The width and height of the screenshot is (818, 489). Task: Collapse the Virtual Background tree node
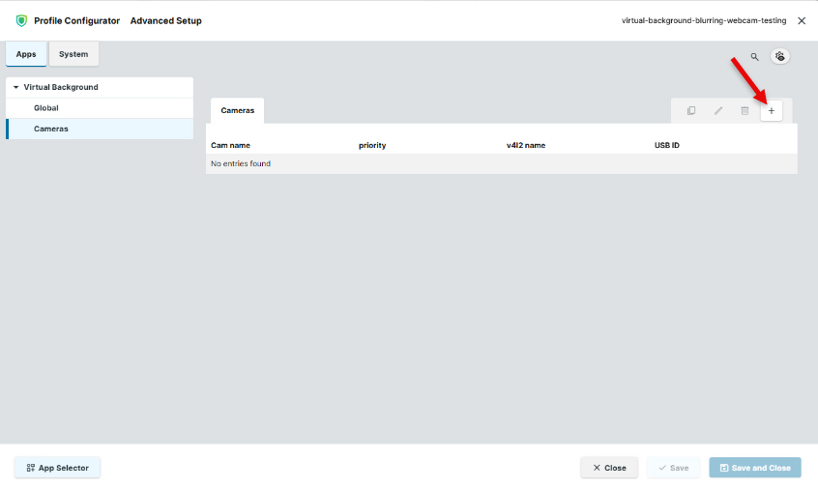click(16, 87)
